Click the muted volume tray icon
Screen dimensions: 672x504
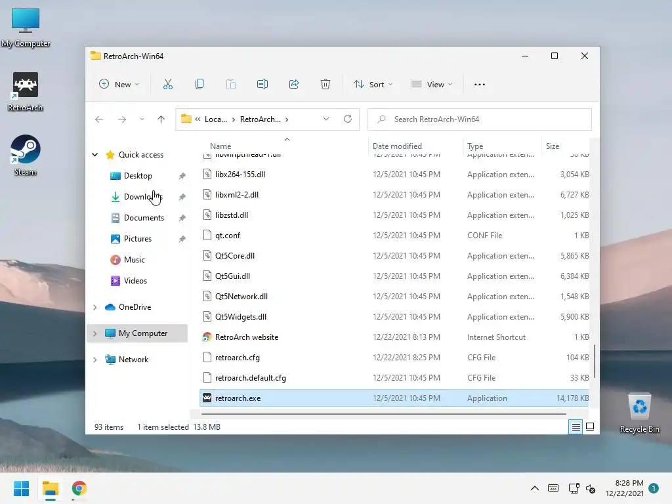(591, 488)
